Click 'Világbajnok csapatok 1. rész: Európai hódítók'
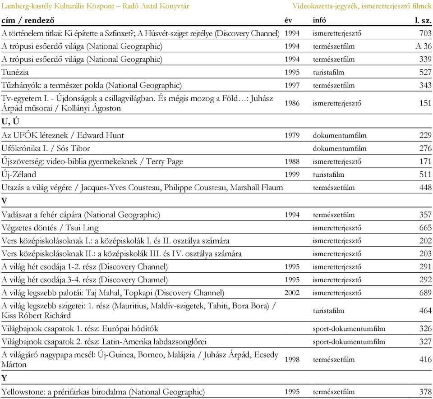Image resolution: width=433 pixels, height=399 pixels. point(80,329)
